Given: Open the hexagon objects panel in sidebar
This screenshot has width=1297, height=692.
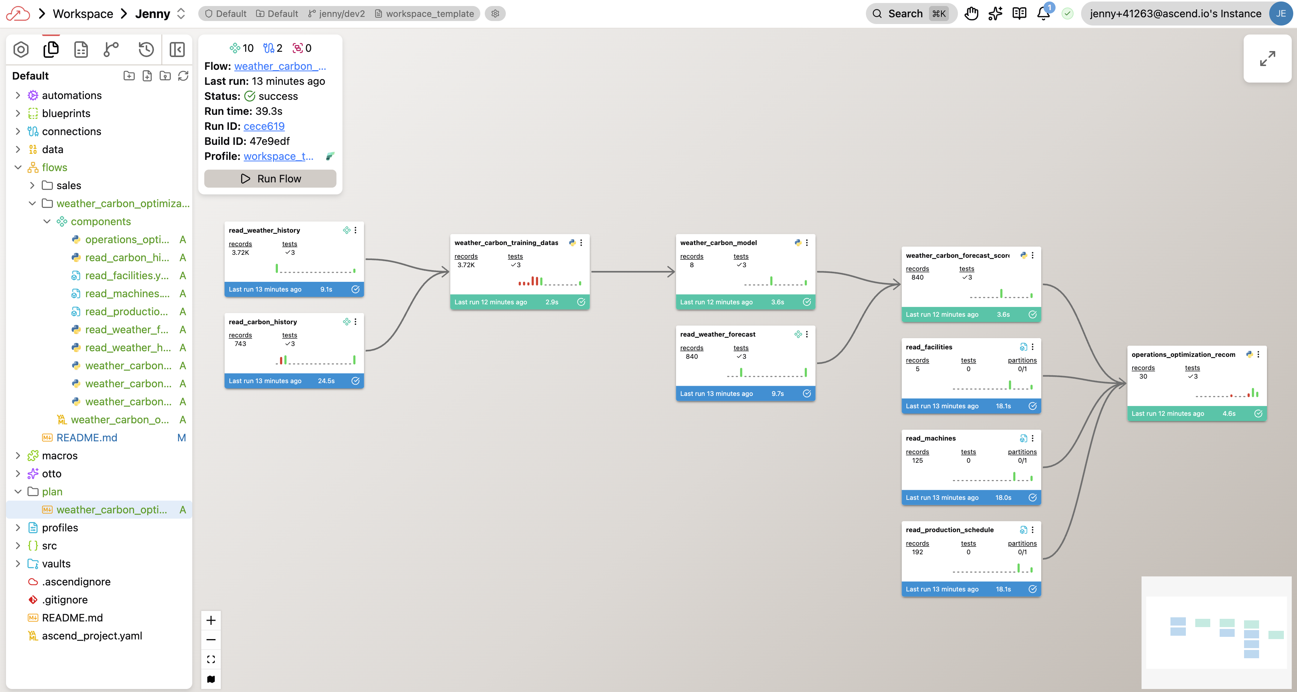Looking at the screenshot, I should click(x=21, y=49).
